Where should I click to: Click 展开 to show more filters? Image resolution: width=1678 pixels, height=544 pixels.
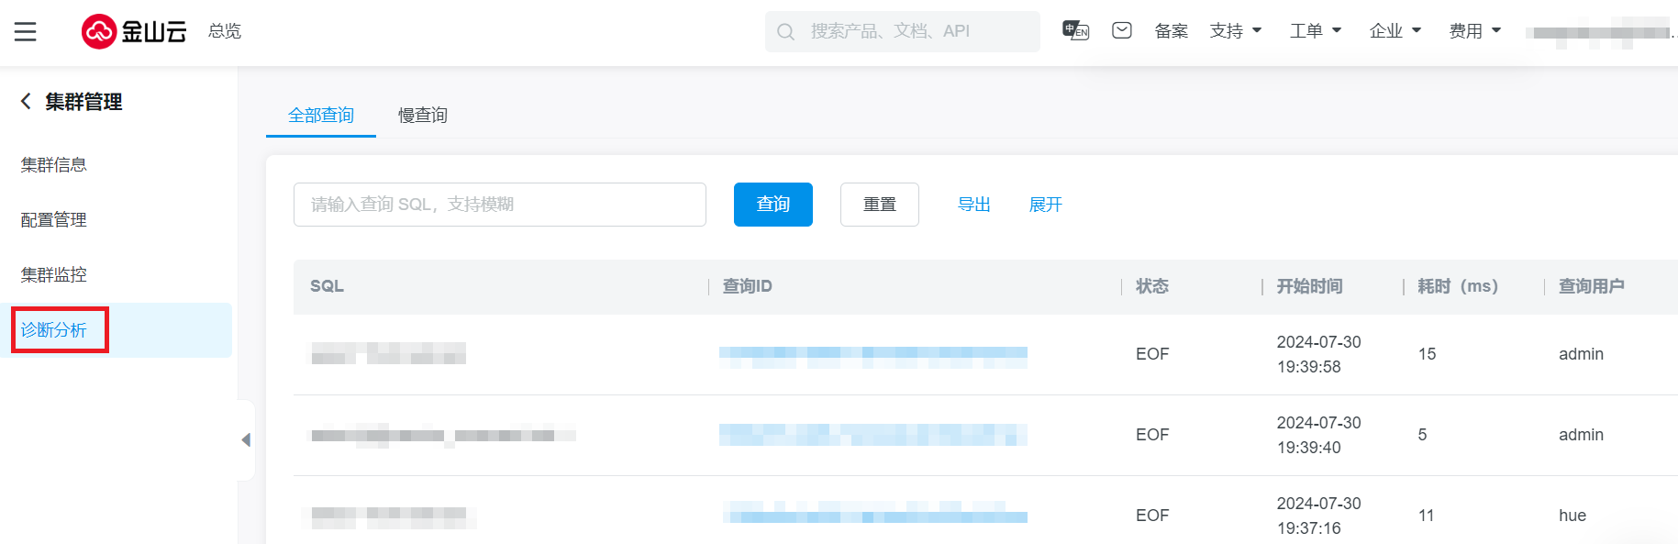tap(1045, 205)
